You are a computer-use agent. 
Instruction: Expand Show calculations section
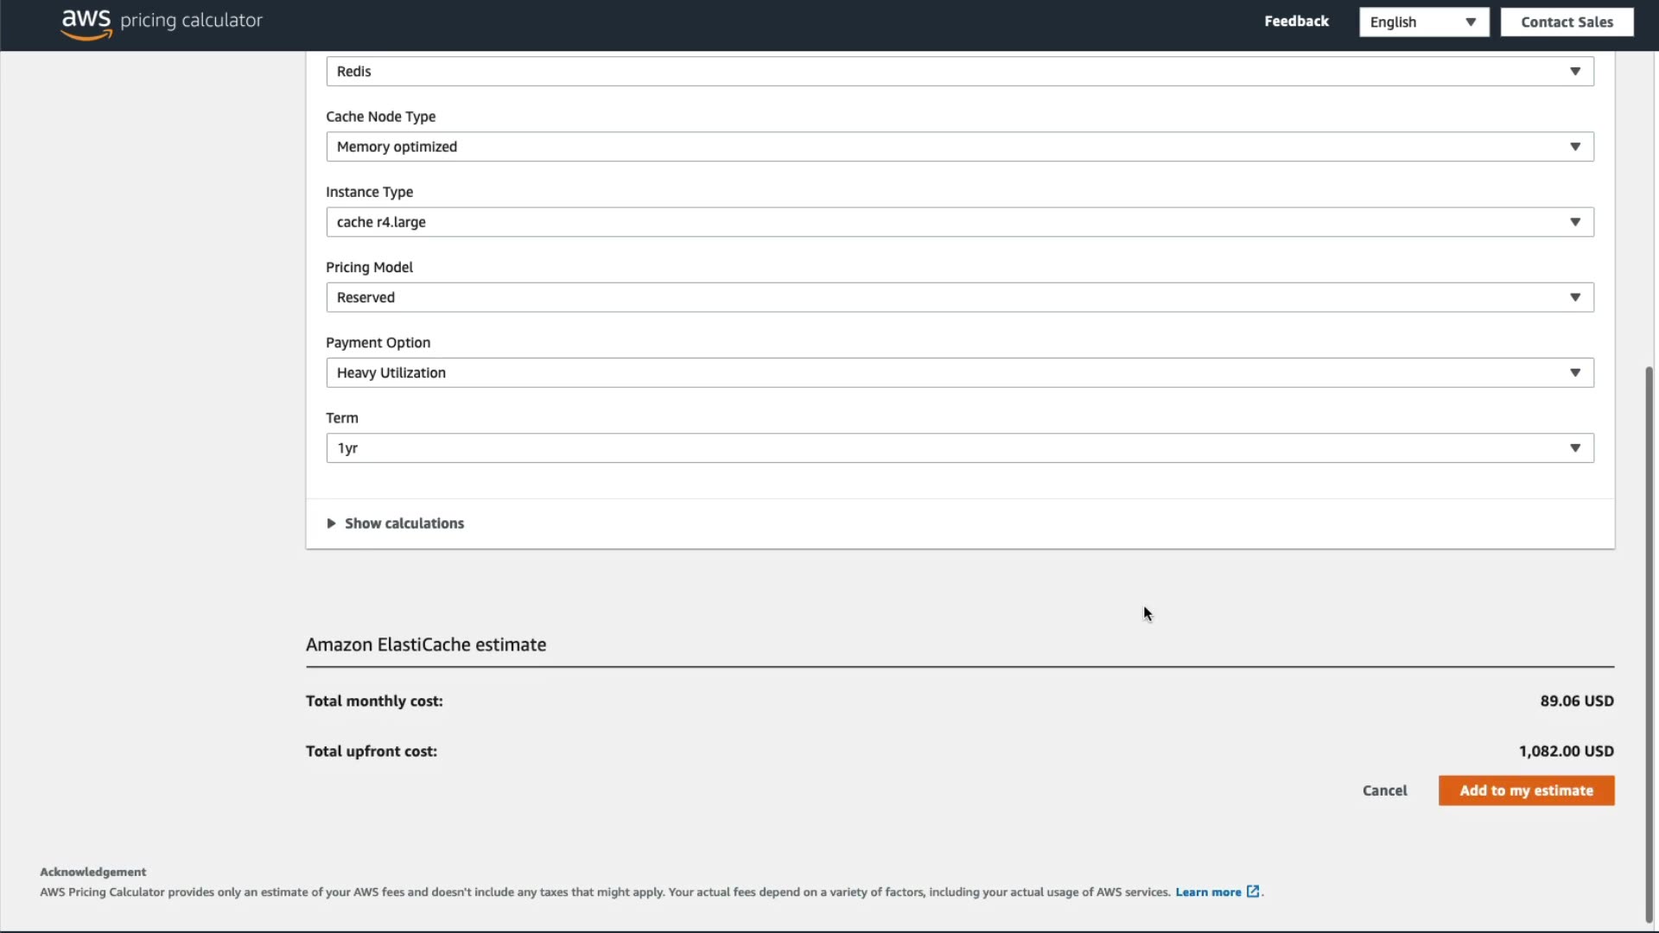coord(404,524)
